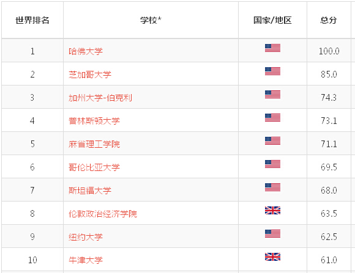
Task: Open 加州大学-伯克利 school page
Action: pyautogui.click(x=100, y=98)
